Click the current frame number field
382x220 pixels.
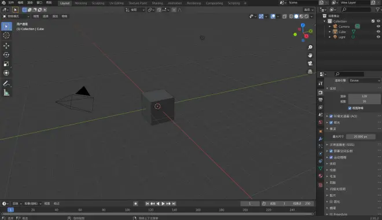pos(249,204)
